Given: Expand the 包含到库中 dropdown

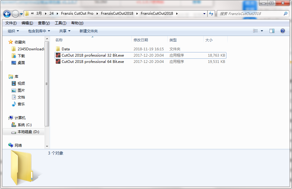Looking at the screenshot, I should 39,31.
